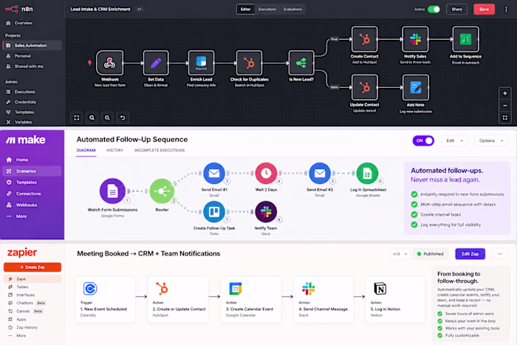517x345 pixels.
Task: Open Scenarios in the Make sidebar
Action: pos(32,171)
